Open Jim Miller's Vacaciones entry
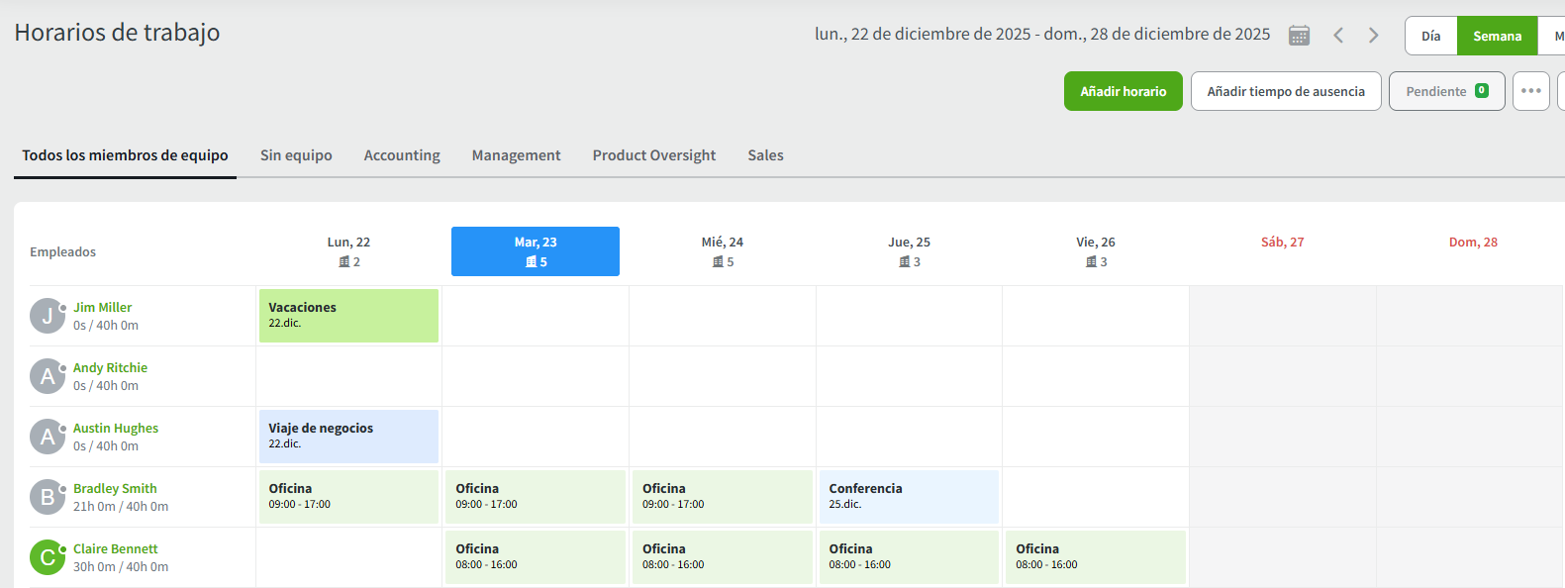This screenshot has height=588, width=1565. click(348, 316)
